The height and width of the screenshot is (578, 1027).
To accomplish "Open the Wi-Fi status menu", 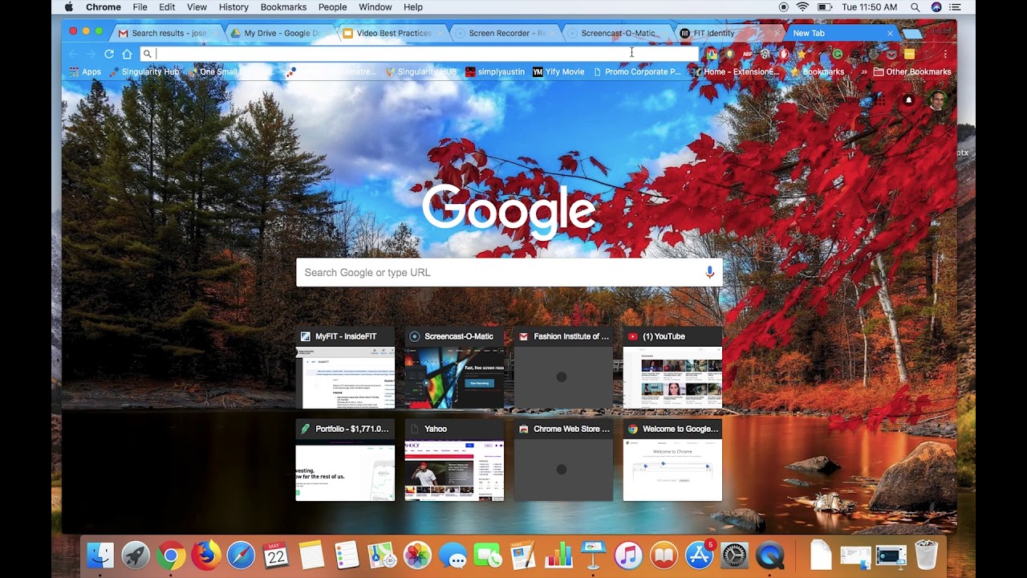I will [802, 7].
